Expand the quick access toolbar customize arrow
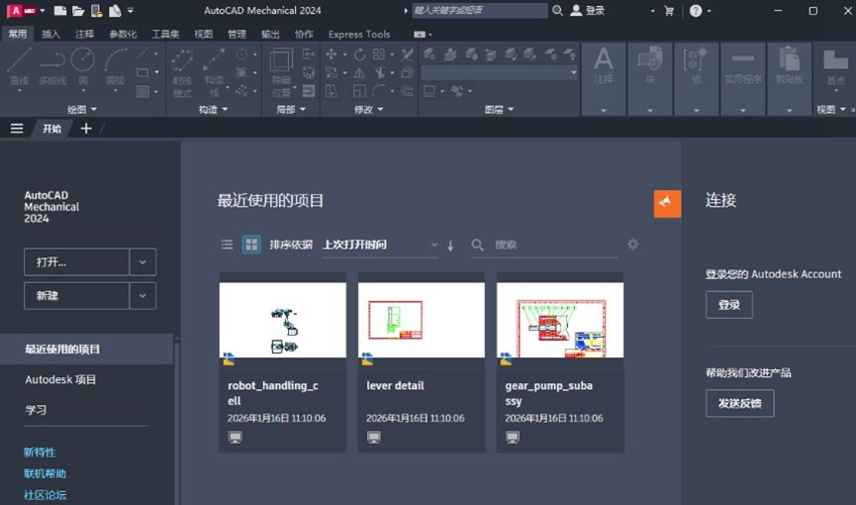Viewport: 856px width, 505px height. (x=131, y=10)
